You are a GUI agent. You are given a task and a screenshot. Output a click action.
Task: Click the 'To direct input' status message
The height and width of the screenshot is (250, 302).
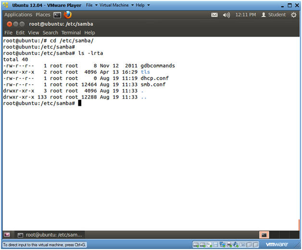44,245
